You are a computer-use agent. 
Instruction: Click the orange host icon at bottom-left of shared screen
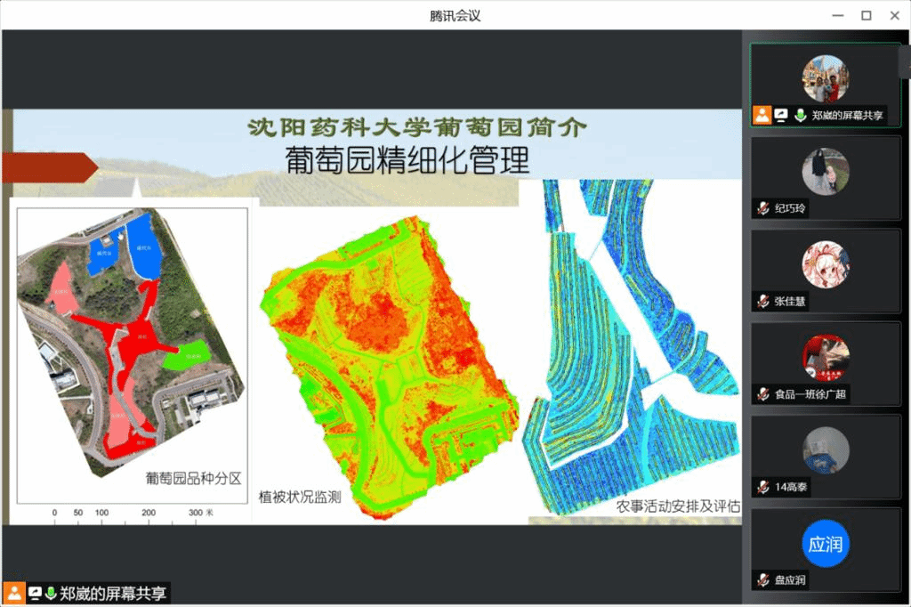(14, 593)
